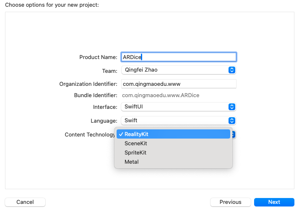Click the Content Technology label
This screenshot has height=211, width=299.
pyautogui.click(x=90, y=135)
